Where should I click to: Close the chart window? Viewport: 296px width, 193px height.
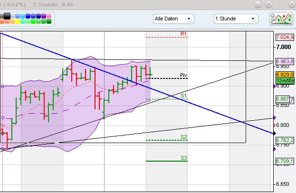(292, 4)
